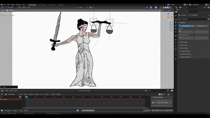Screen dimensions: 210x118
Task: Click the Rest Position button
Action: [x=201, y=26]
